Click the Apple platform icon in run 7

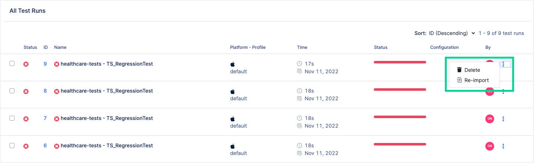(233, 119)
